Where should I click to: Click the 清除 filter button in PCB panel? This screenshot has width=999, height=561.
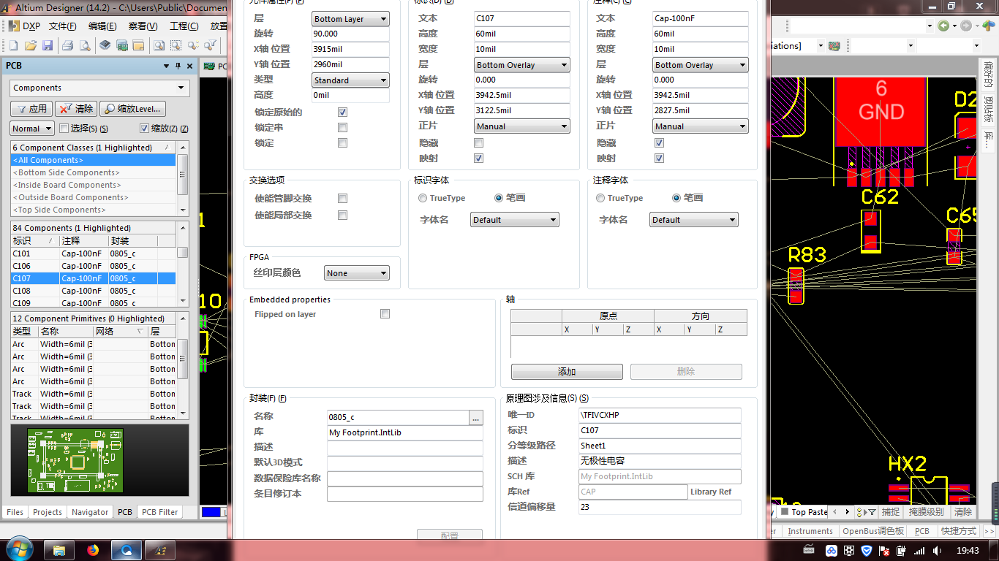coord(76,109)
